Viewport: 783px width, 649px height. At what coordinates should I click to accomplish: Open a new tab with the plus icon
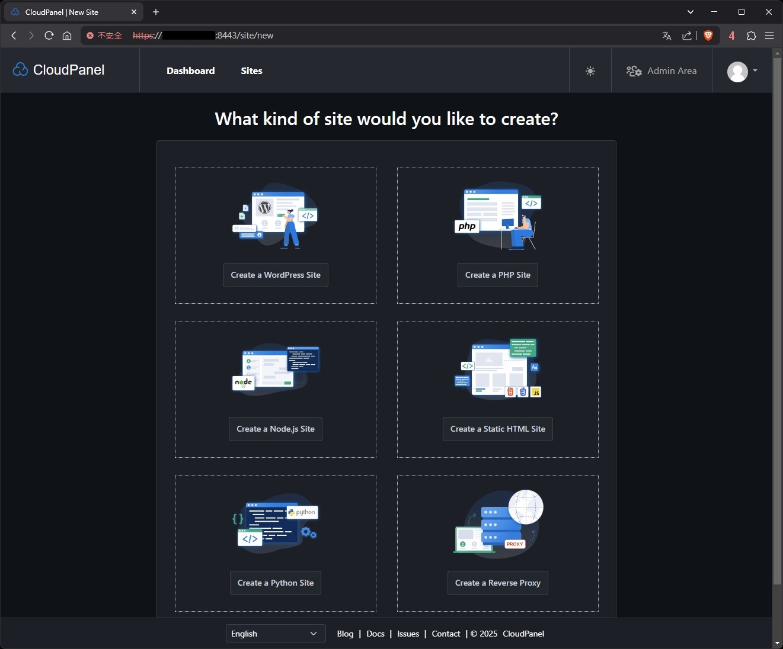[156, 12]
